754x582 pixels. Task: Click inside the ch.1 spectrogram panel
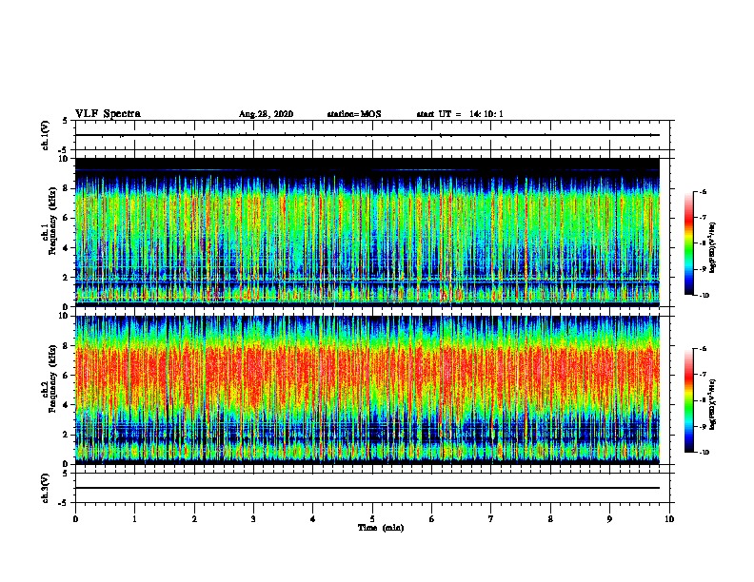pos(367,232)
